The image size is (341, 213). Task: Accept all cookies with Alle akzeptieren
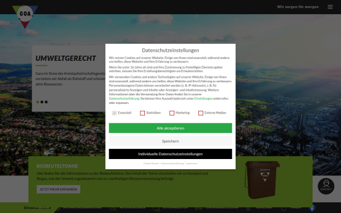click(170, 128)
